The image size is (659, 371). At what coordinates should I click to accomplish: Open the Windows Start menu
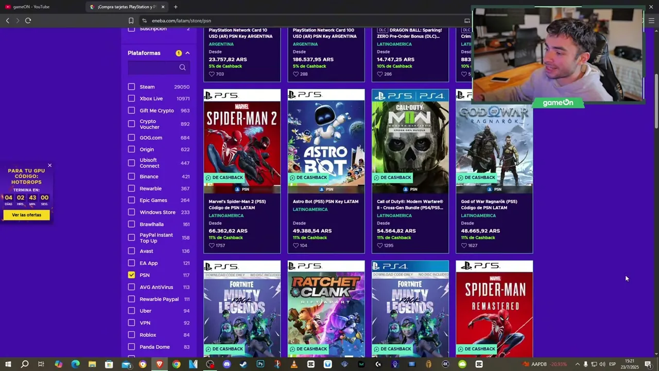pos(8,364)
